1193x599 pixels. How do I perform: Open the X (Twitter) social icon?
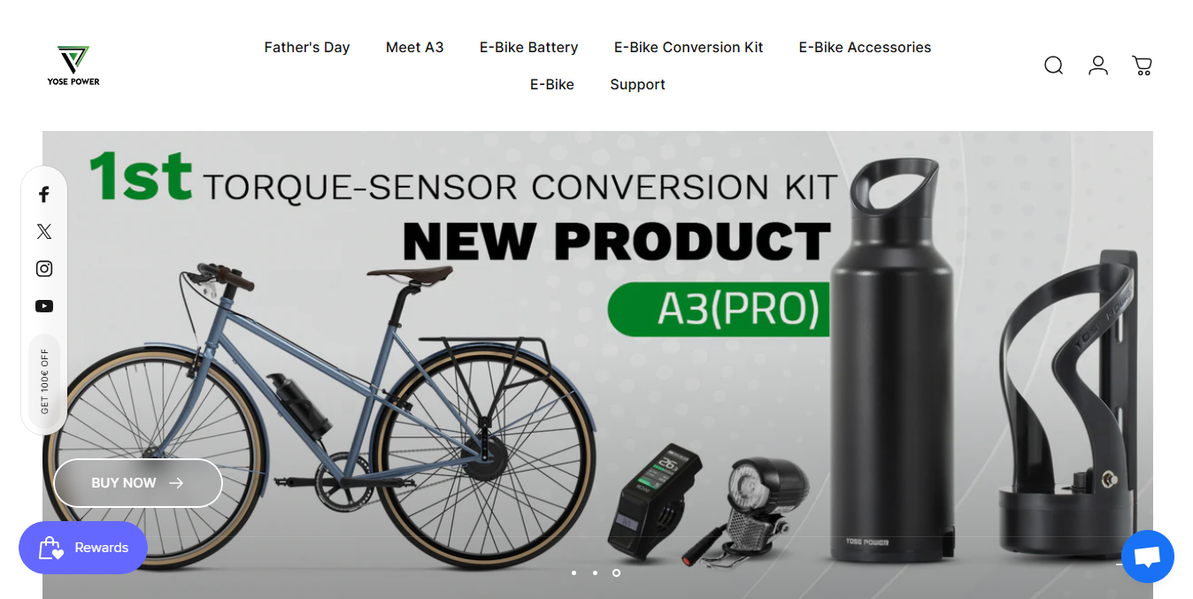click(44, 232)
